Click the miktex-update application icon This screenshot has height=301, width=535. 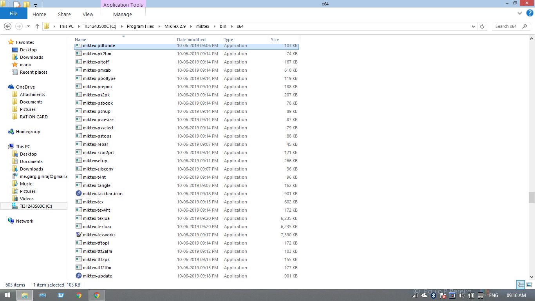[x=79, y=276]
